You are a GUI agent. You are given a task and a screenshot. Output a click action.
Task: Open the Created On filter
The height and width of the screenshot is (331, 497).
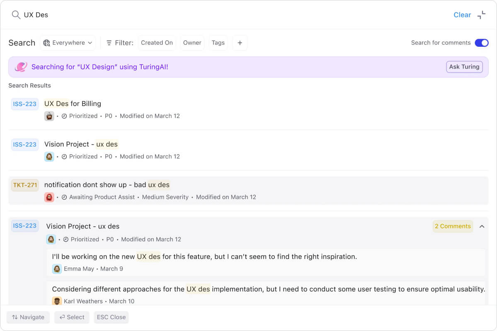[x=157, y=43]
